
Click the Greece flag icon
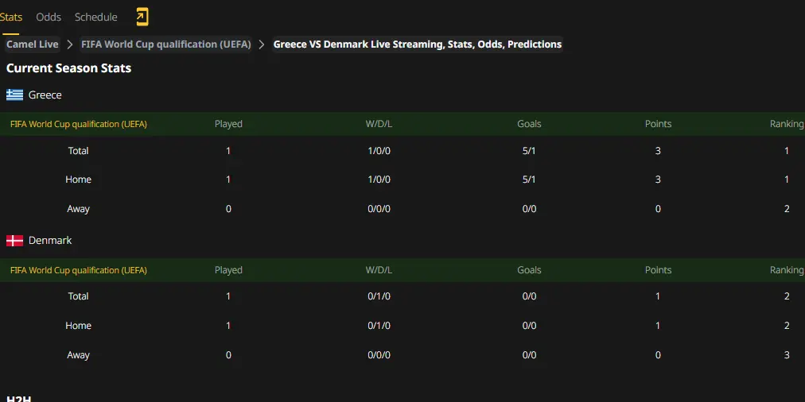[15, 95]
